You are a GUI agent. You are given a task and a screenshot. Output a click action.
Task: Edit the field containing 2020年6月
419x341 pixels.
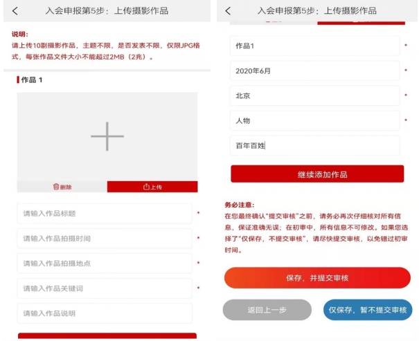tap(315, 71)
